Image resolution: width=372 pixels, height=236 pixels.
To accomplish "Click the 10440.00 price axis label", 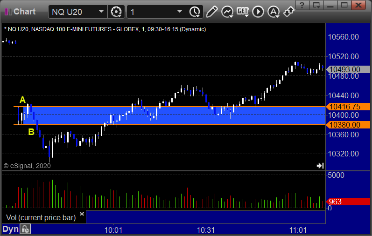I will (x=343, y=95).
